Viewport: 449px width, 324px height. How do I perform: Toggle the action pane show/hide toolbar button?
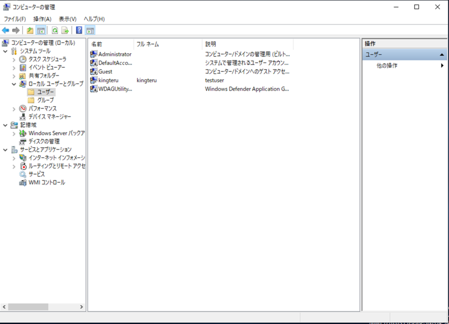click(90, 30)
